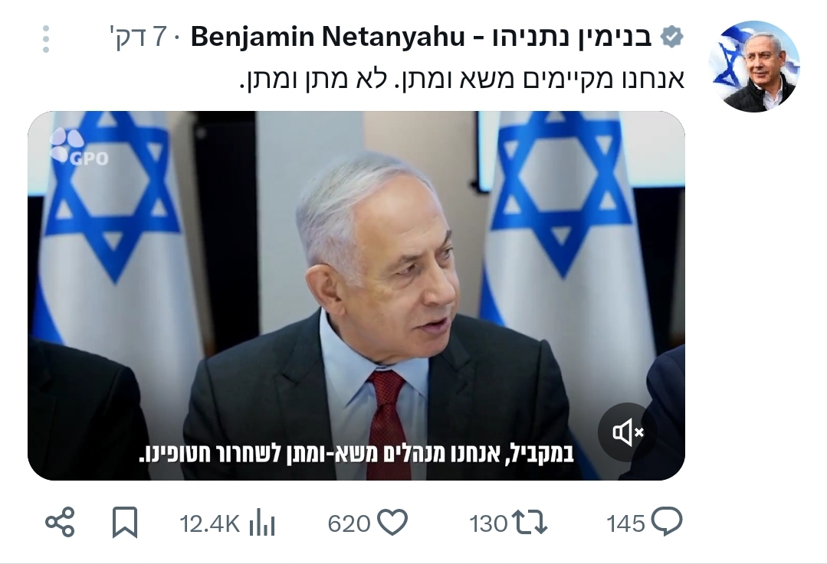Unmute the video with the speaker icon
827x564 pixels.
click(627, 432)
